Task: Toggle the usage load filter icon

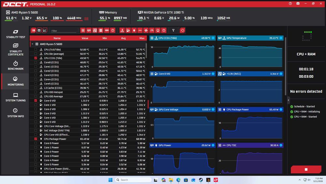Action: pos(158,30)
